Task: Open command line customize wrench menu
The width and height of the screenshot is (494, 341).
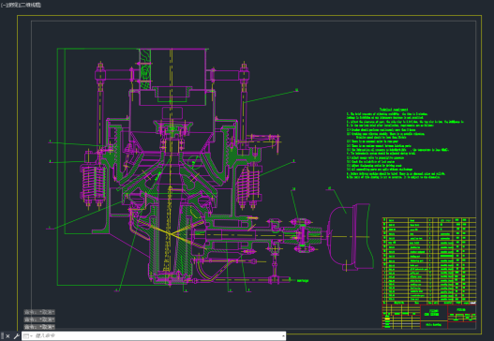Action: pyautogui.click(x=16, y=336)
